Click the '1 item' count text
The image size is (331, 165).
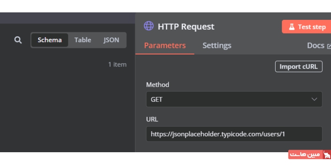click(x=118, y=64)
